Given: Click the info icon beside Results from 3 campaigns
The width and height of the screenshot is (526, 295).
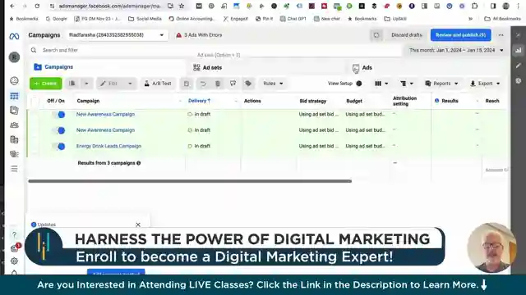Looking at the screenshot, I should pyautogui.click(x=139, y=163).
